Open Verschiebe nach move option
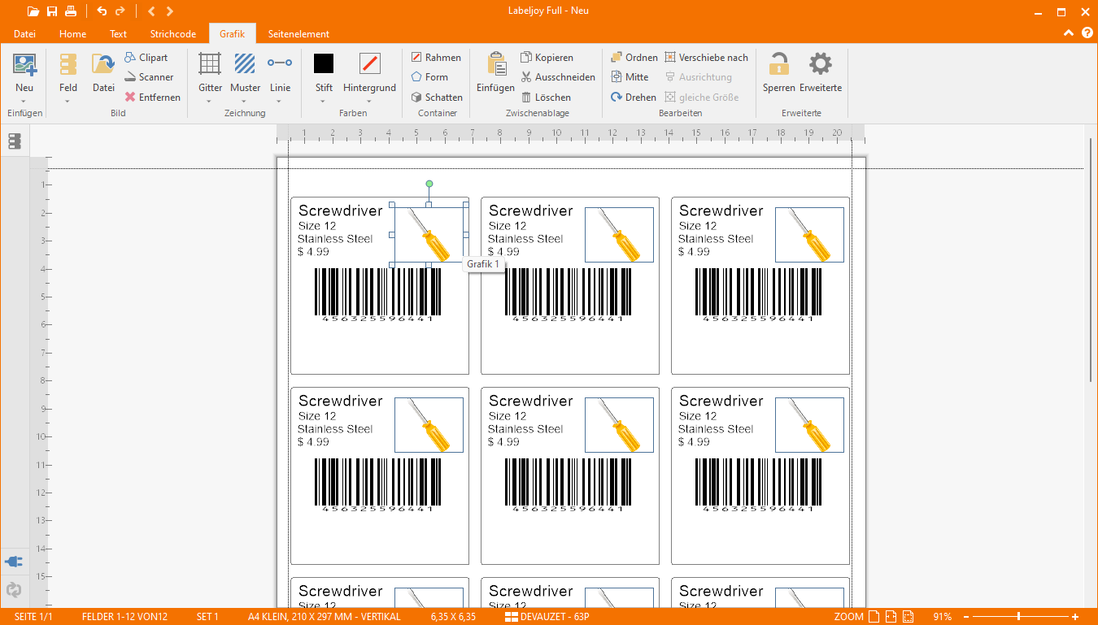The image size is (1098, 625). (706, 58)
